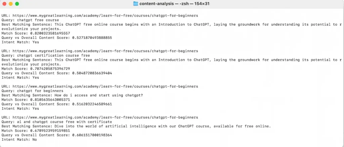Select the Match Score 0.7074205875396729 line
The height and width of the screenshot is (147, 344).
[36, 69]
